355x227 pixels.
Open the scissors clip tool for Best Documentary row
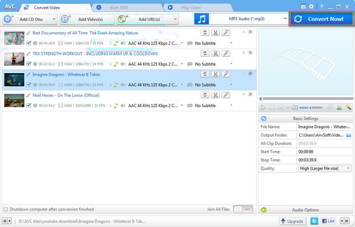coord(215,33)
